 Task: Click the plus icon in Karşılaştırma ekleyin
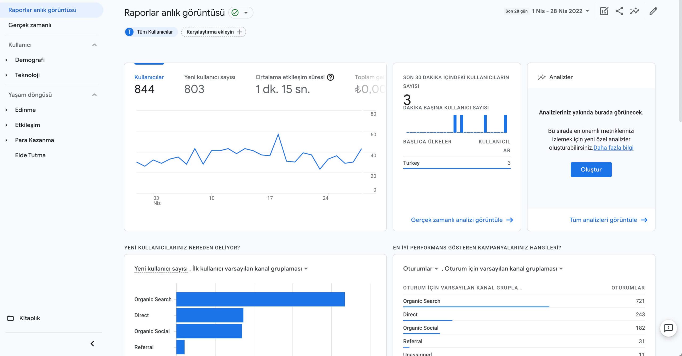(x=240, y=32)
